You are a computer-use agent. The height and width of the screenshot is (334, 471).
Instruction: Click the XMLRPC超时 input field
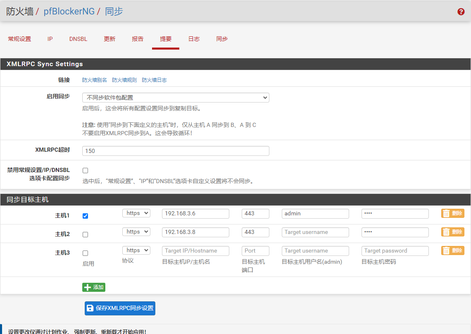(176, 151)
